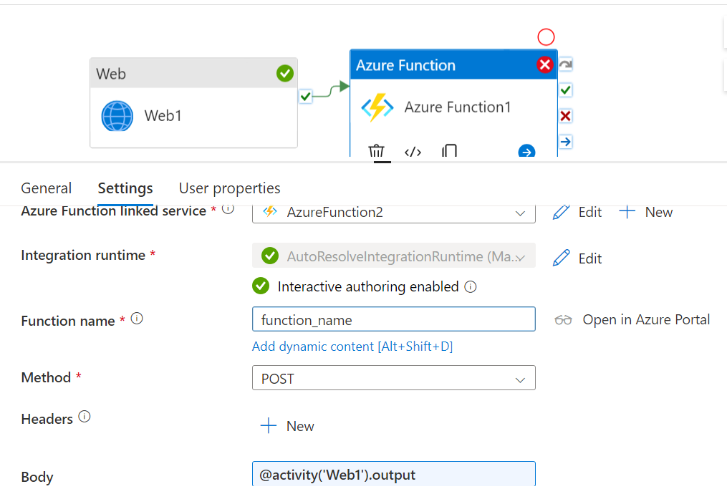Add a New header
Image resolution: width=727 pixels, height=489 pixels.
(x=287, y=426)
